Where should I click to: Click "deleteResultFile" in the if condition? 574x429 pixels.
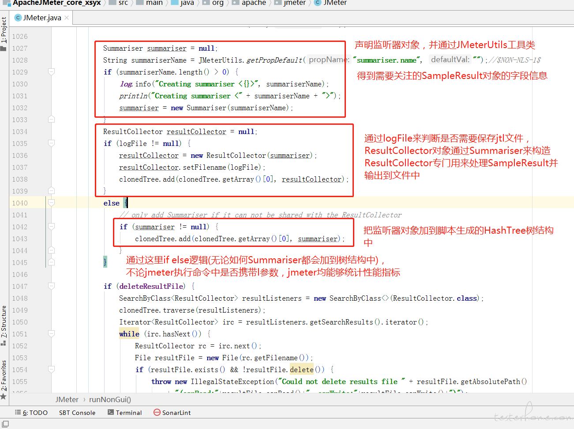point(151,286)
